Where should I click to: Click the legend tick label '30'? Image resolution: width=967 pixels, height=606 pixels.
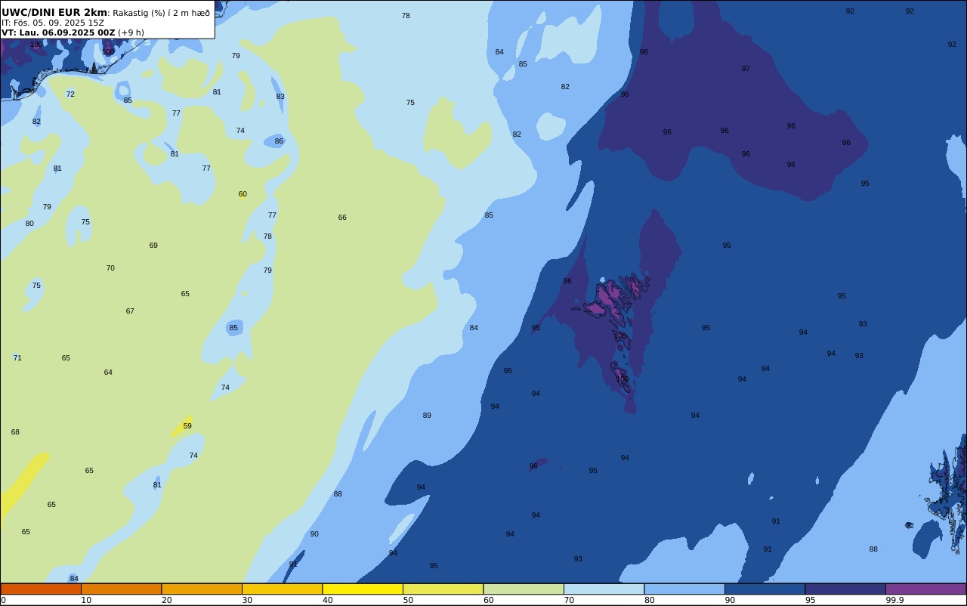coord(247,600)
